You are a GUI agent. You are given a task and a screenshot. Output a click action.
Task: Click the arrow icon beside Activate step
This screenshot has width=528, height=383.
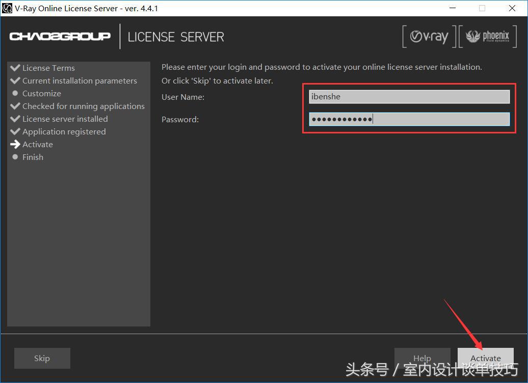click(15, 144)
